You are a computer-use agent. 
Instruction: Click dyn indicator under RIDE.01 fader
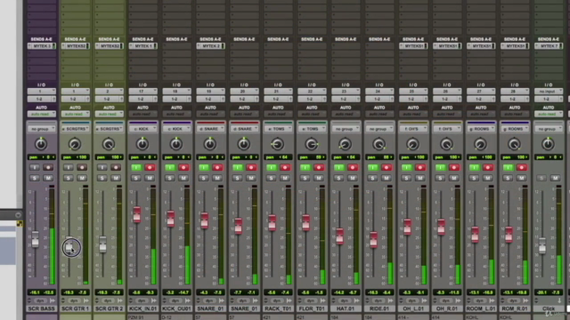(379, 300)
